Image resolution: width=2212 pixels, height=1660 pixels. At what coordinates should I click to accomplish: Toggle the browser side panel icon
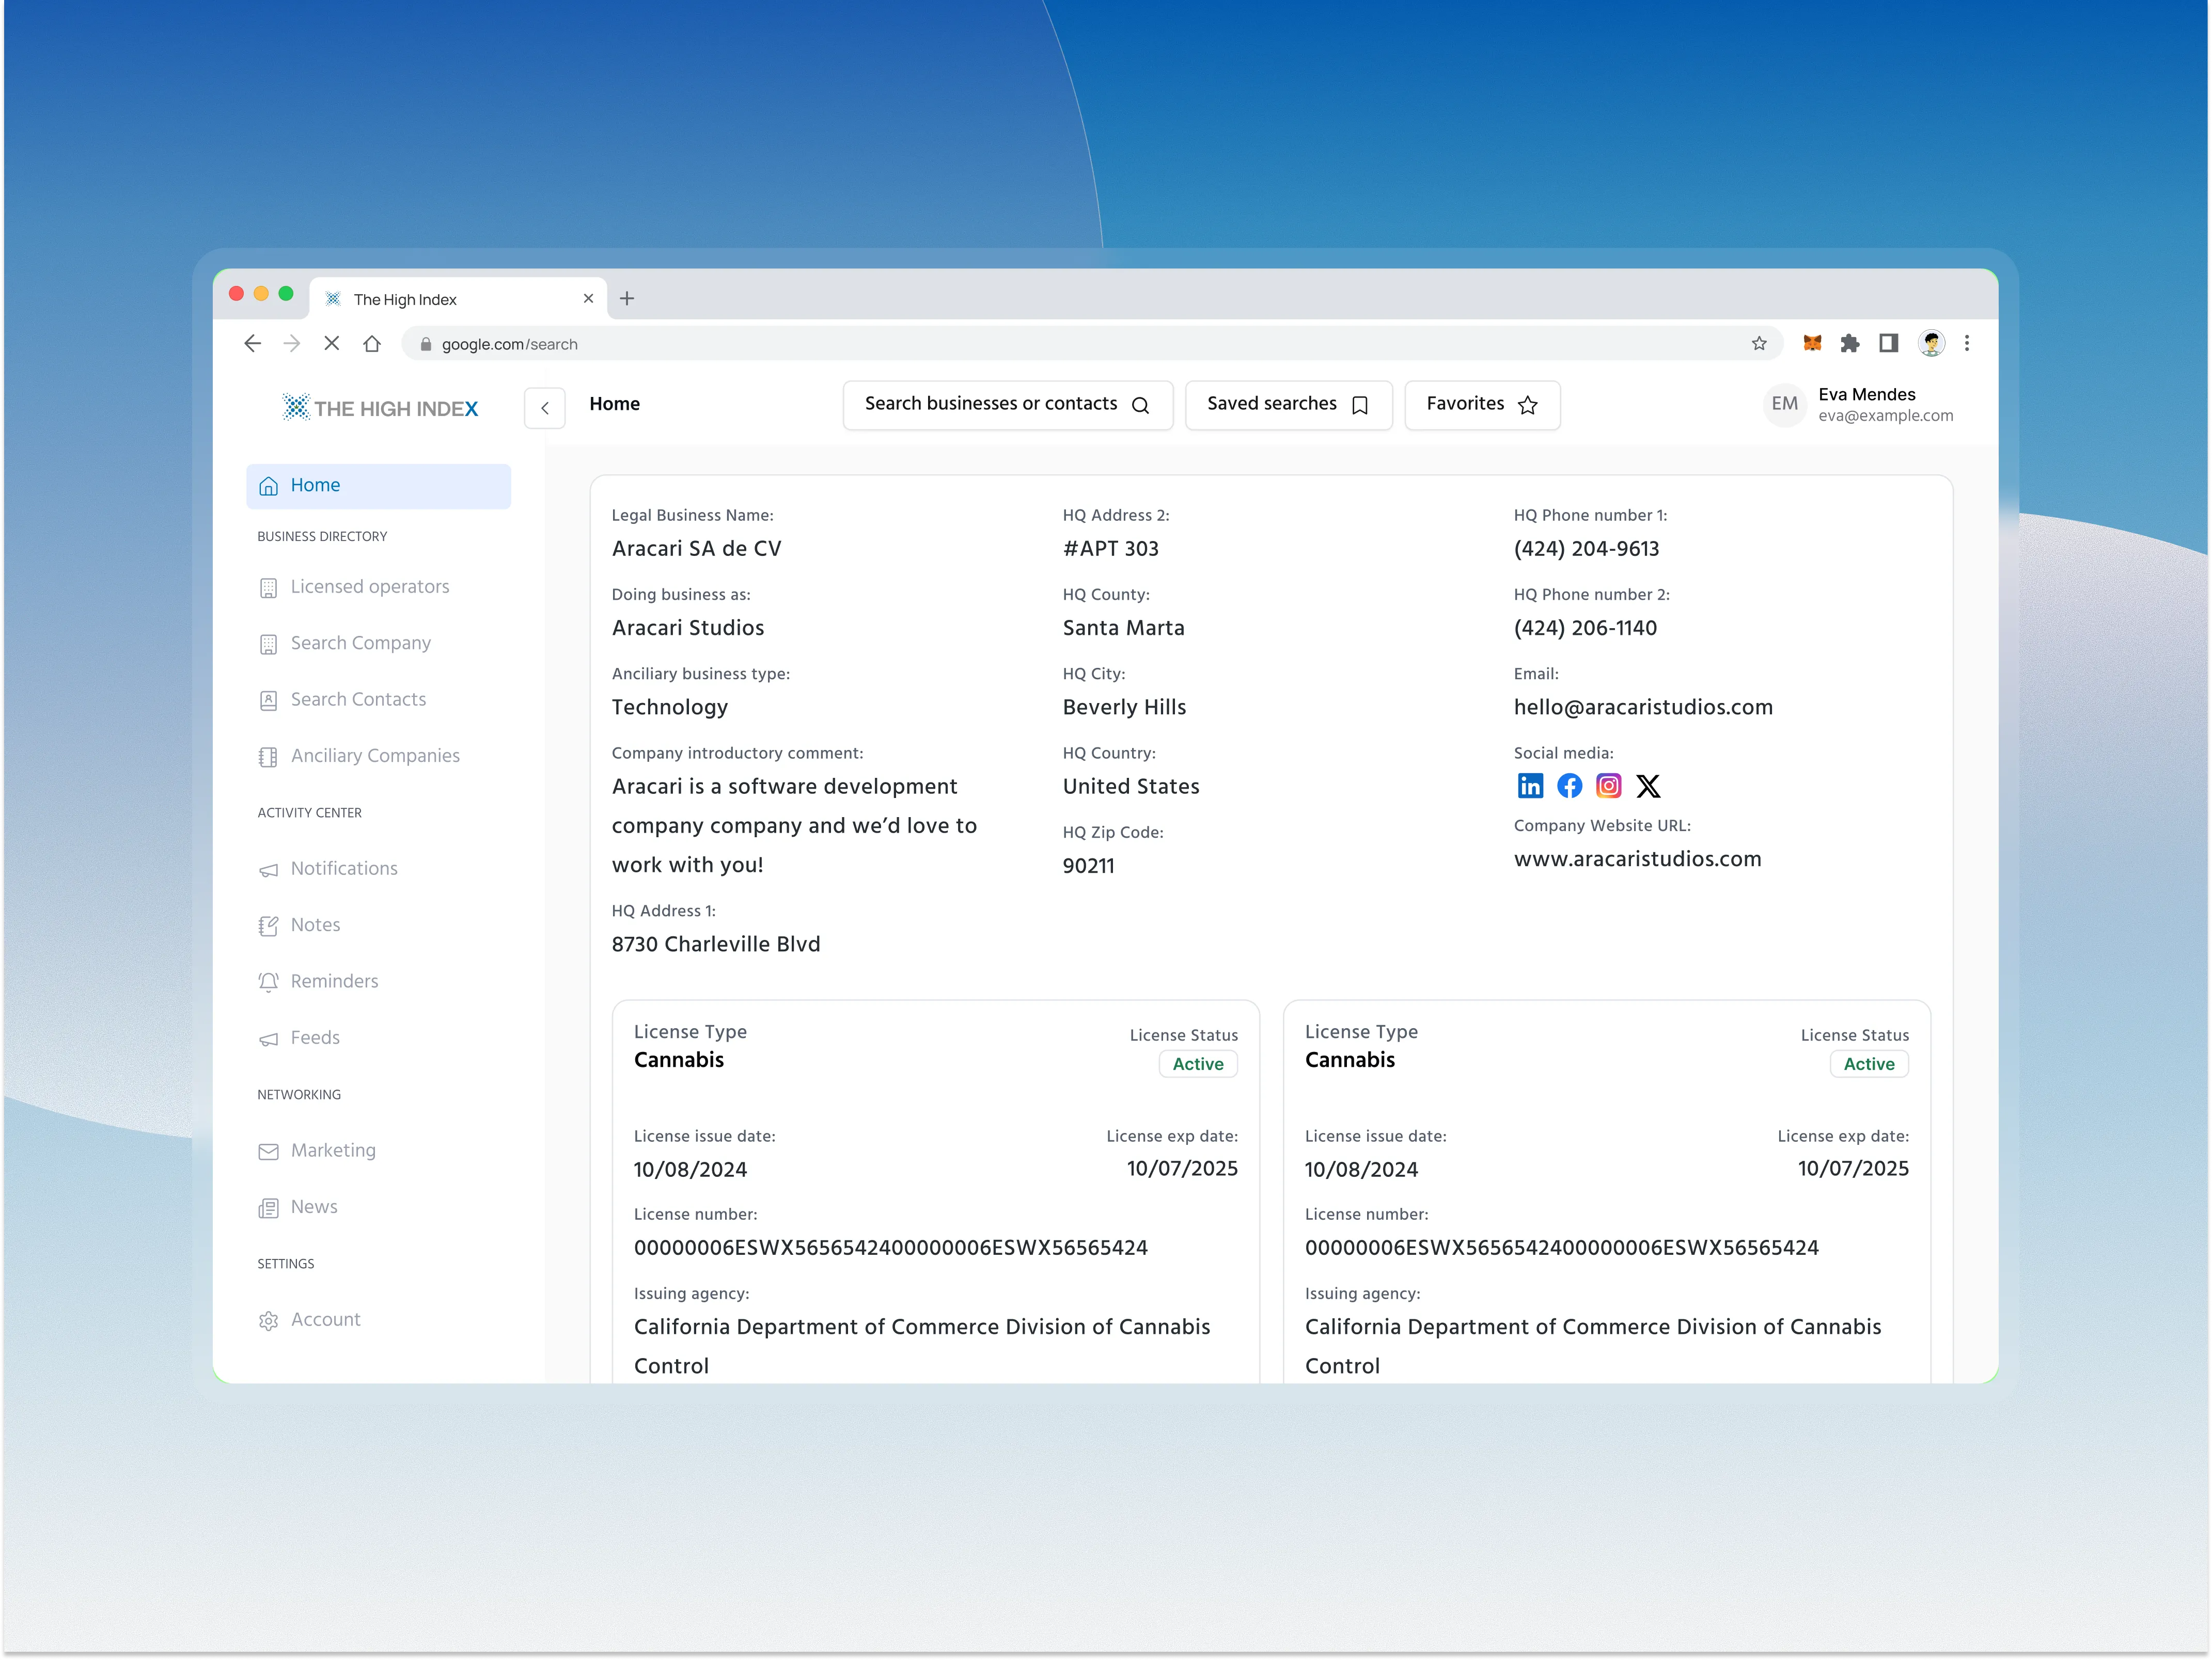[1888, 344]
